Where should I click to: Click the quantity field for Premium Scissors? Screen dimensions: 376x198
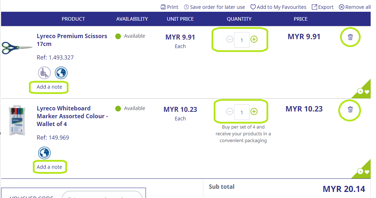tap(242, 40)
